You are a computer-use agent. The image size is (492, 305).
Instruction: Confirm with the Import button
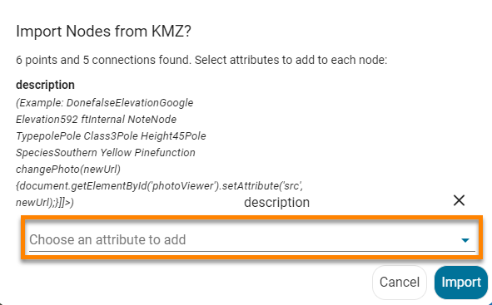click(x=461, y=282)
